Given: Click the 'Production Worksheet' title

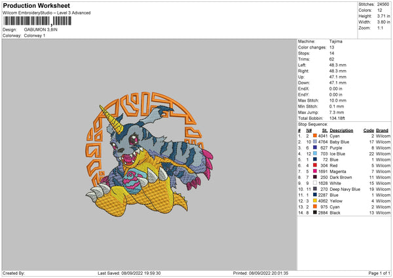Looking at the screenshot, I should pyautogui.click(x=37, y=5).
